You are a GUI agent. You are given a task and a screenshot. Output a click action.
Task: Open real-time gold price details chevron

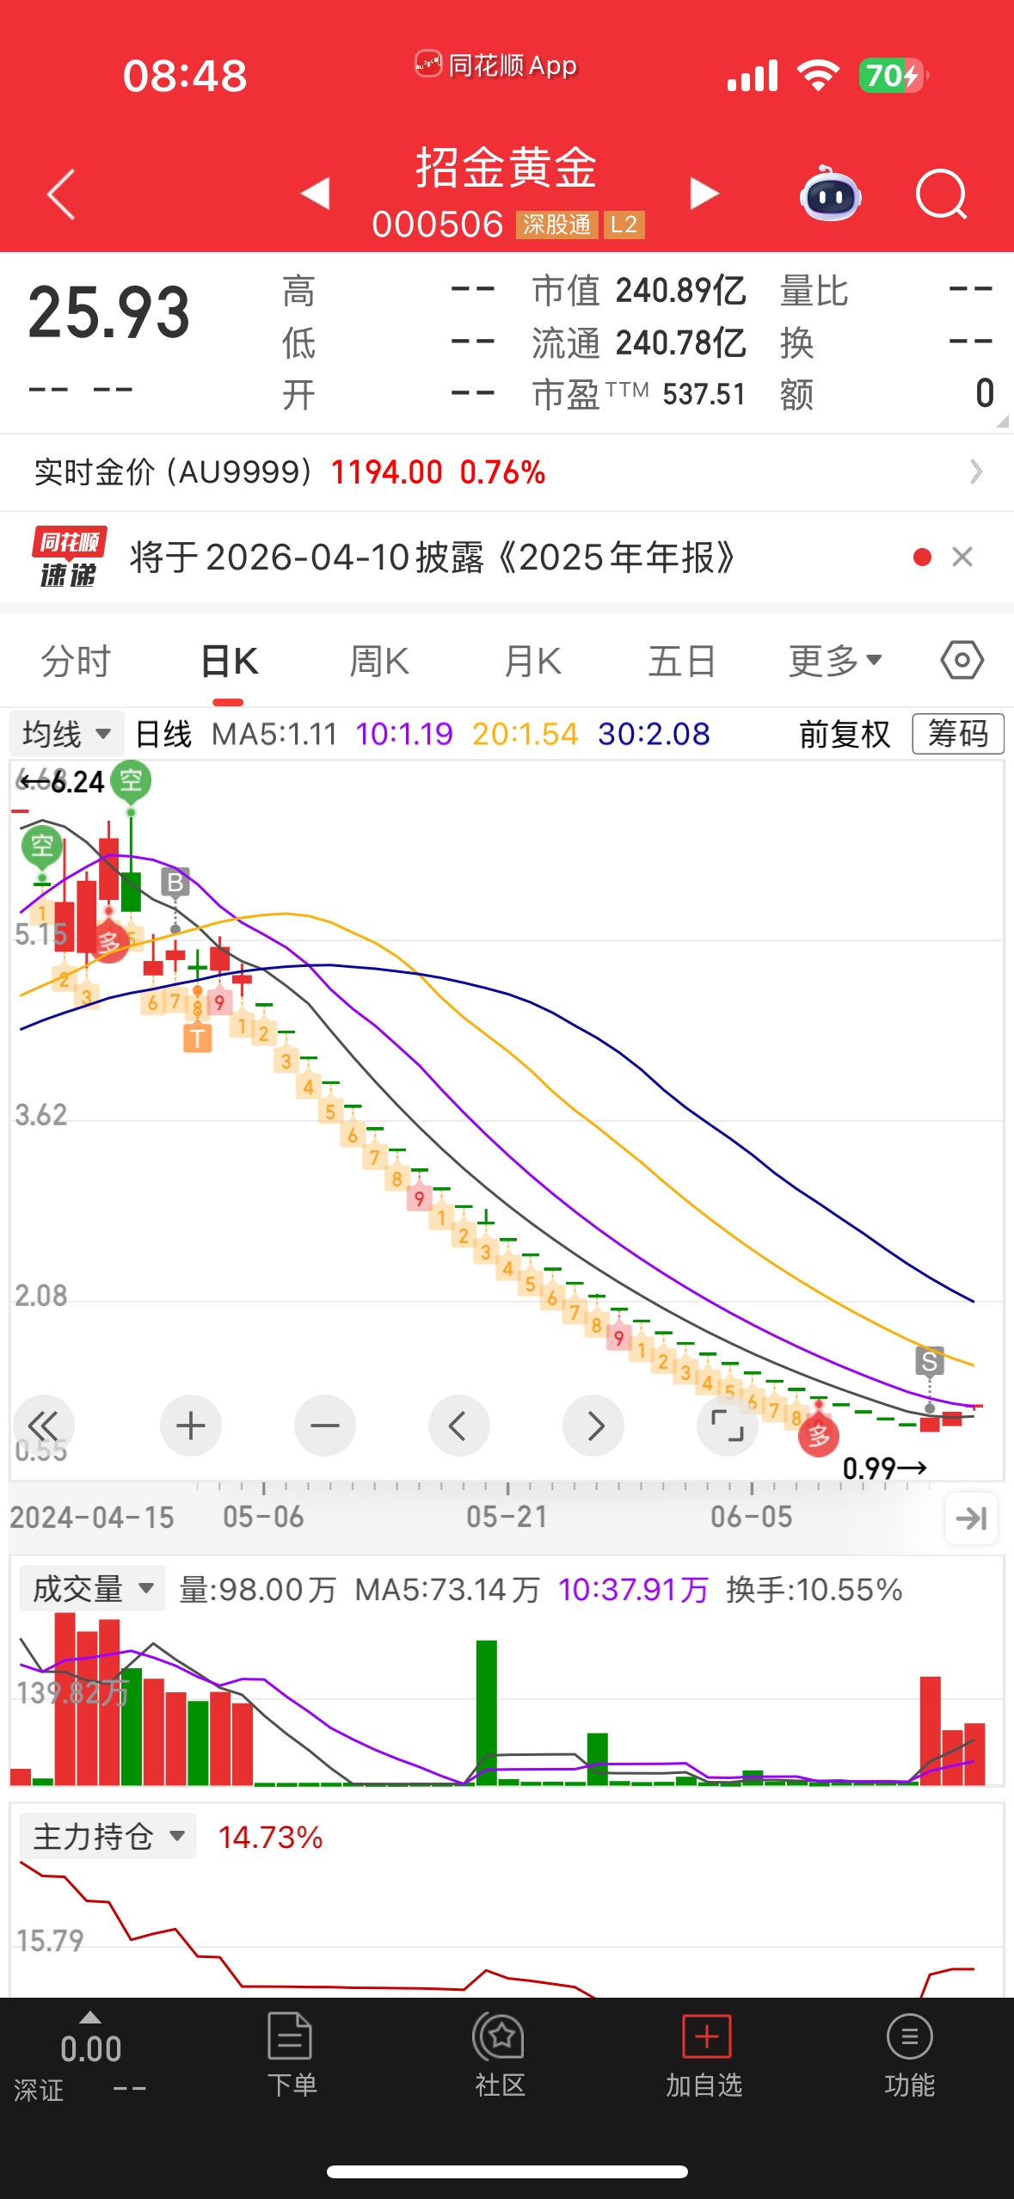[975, 471]
